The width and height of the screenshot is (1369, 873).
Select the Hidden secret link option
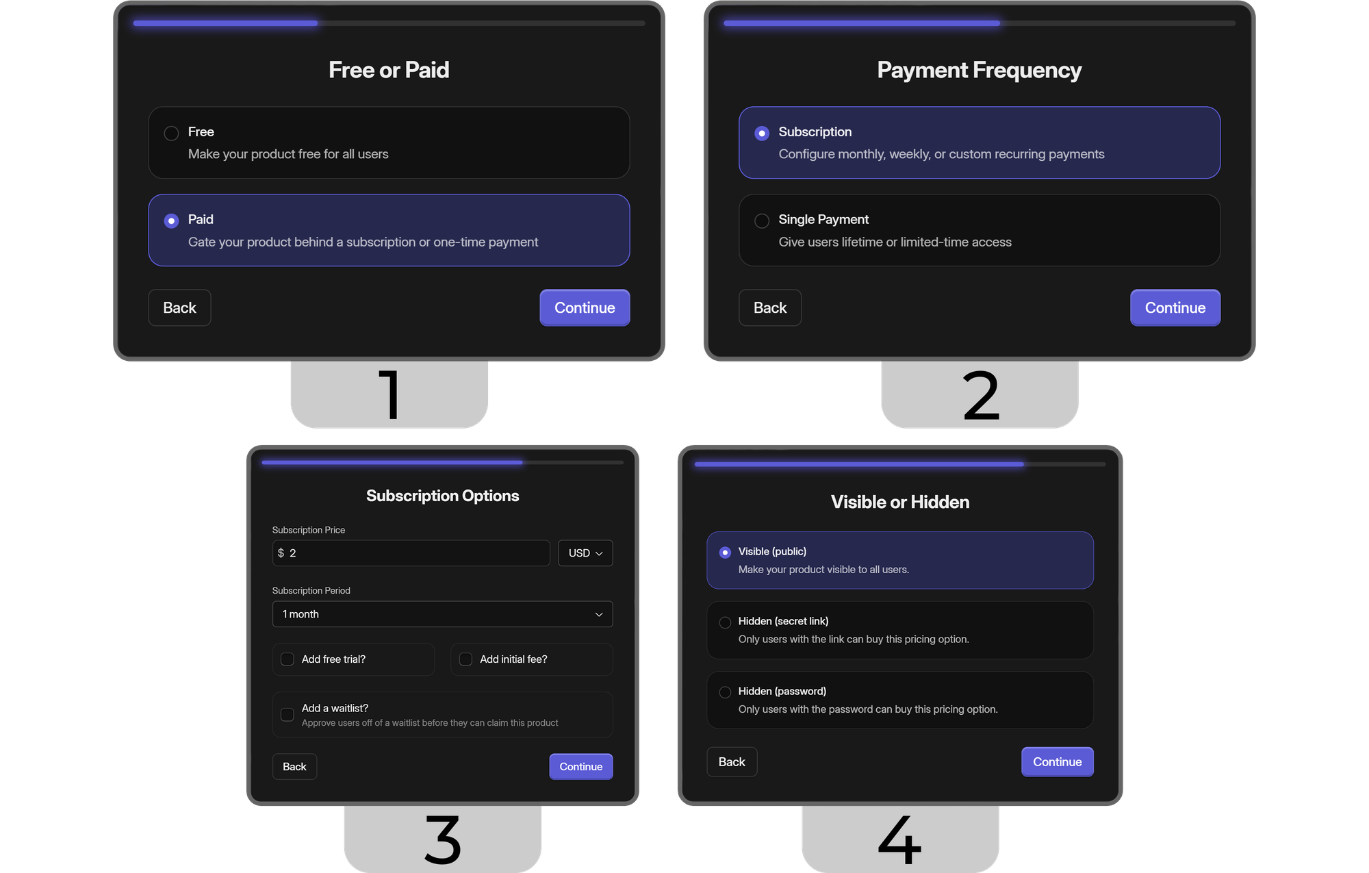coord(724,620)
